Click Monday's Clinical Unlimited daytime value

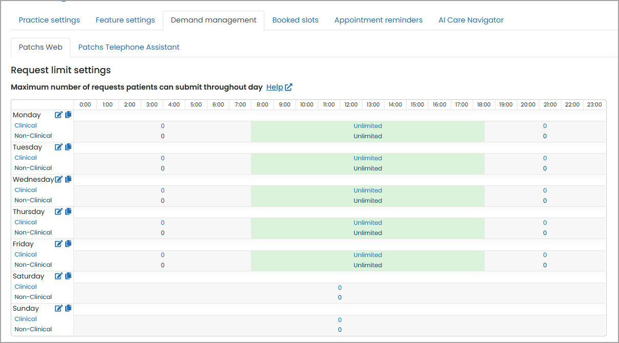coord(367,126)
